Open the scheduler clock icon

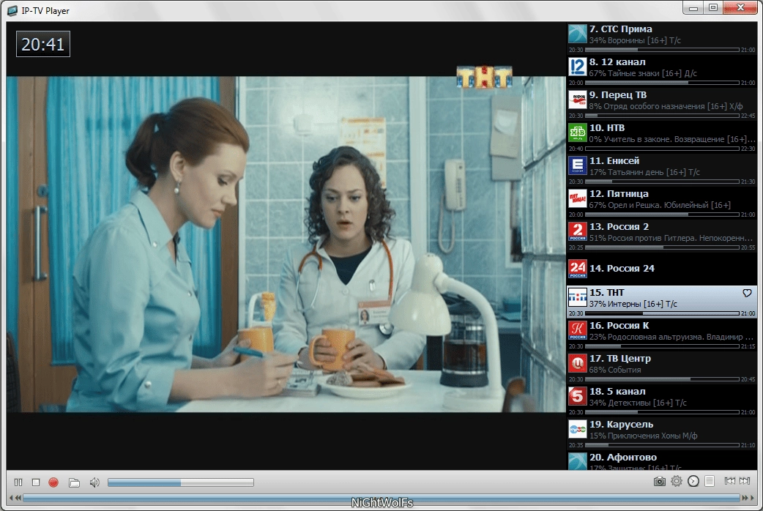point(693,481)
